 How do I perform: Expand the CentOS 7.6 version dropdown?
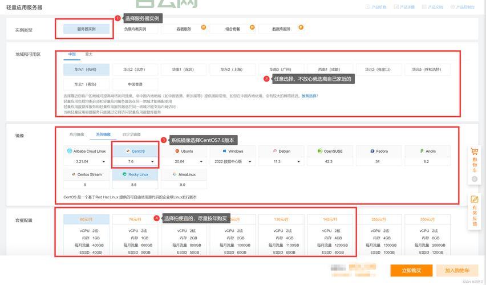pyautogui.click(x=135, y=161)
